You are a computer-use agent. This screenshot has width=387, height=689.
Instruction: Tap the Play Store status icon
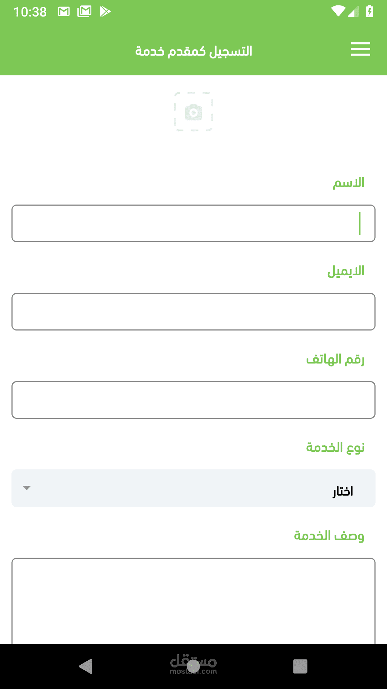pos(105,12)
